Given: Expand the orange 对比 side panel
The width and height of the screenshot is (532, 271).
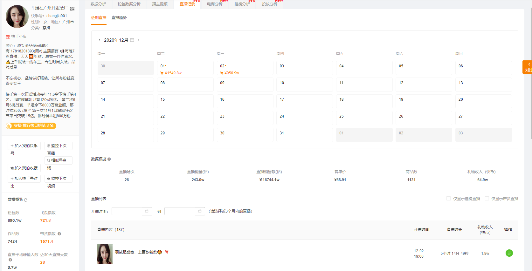Looking at the screenshot, I should click(527, 67).
